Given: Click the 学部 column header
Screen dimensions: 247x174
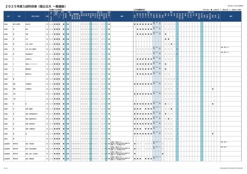Looking at the screenshot, I should click(x=19, y=16).
